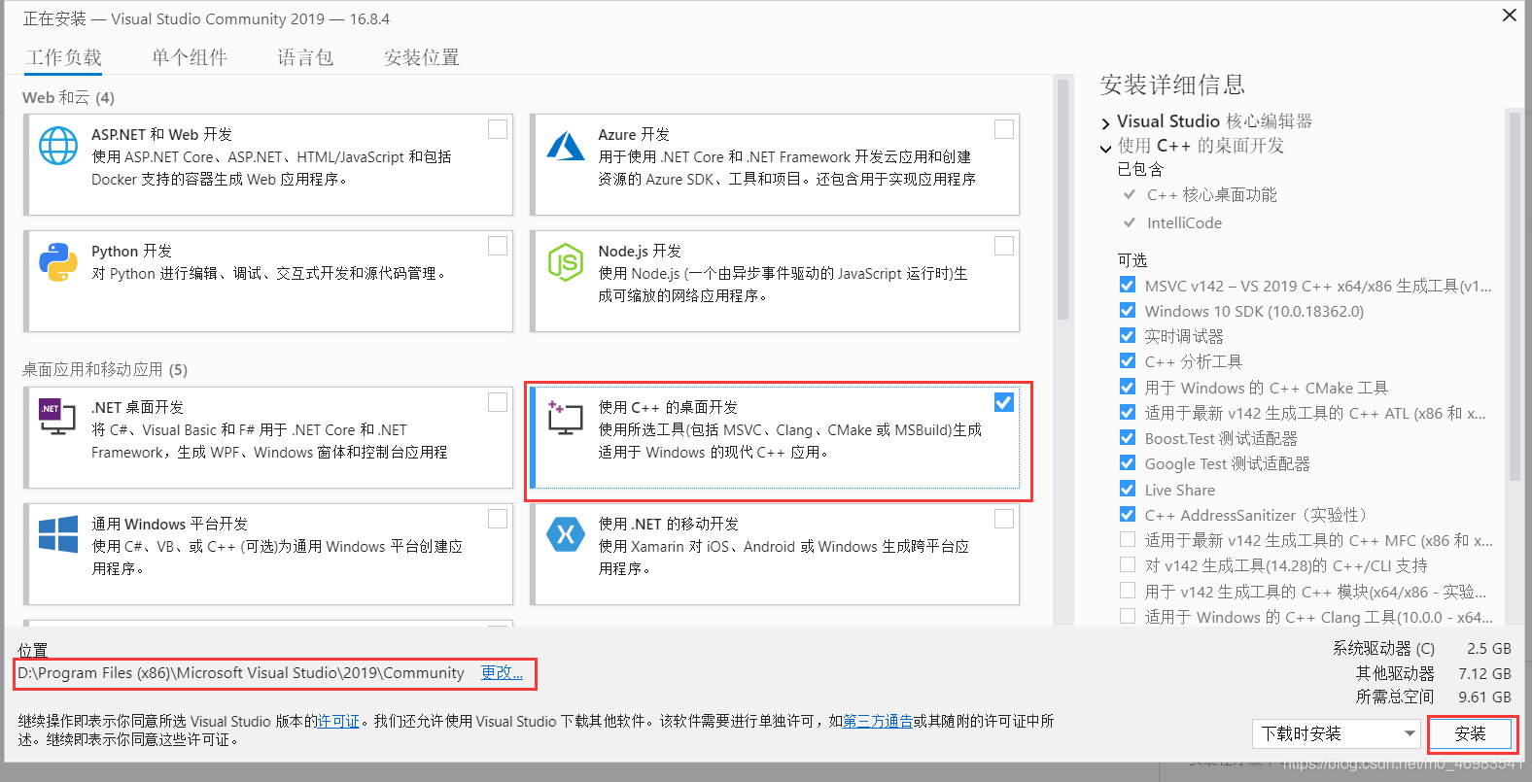Check the .NET 桌面开发 workload checkbox
The image size is (1532, 782).
[x=498, y=402]
